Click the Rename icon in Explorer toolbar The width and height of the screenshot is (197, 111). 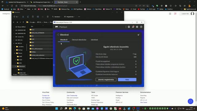[x=38, y=17]
